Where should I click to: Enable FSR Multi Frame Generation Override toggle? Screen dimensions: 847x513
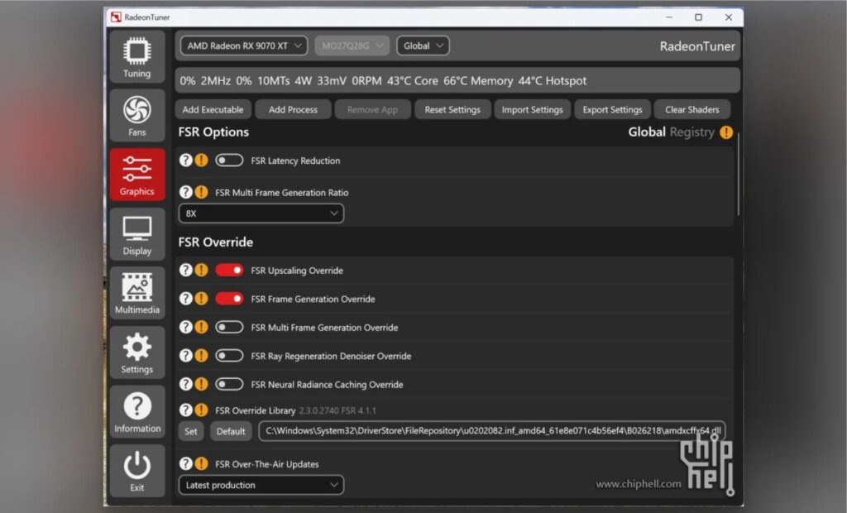[229, 327]
